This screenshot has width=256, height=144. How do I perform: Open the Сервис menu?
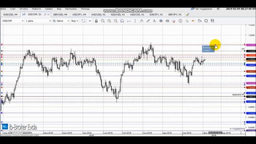click(49, 9)
